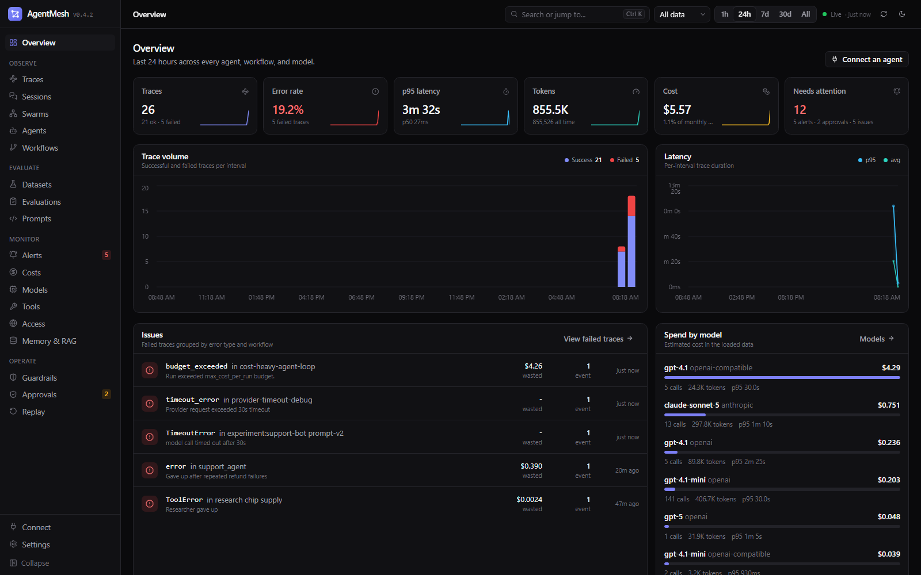Open the Tools wrench icon
This screenshot has width=921, height=575.
pos(13,306)
